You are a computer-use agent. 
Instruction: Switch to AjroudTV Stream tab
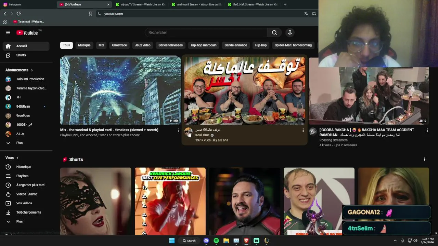coord(141,4)
